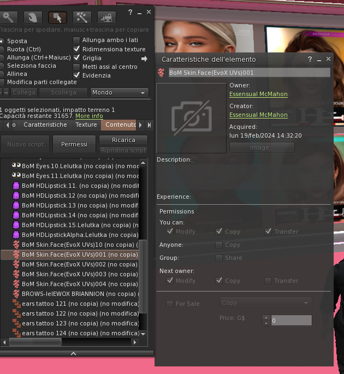Click the eyes icon of BoM Eyes.11.Lelutka
344x374 pixels.
pyautogui.click(x=16, y=175)
